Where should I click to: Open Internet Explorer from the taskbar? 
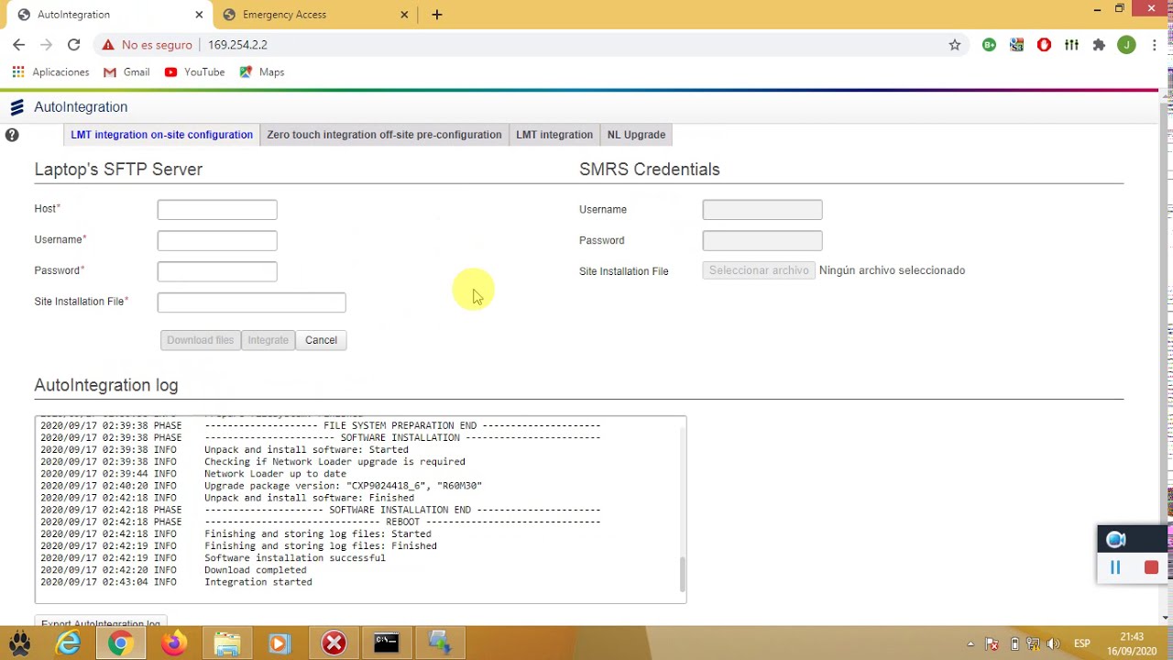tap(69, 643)
